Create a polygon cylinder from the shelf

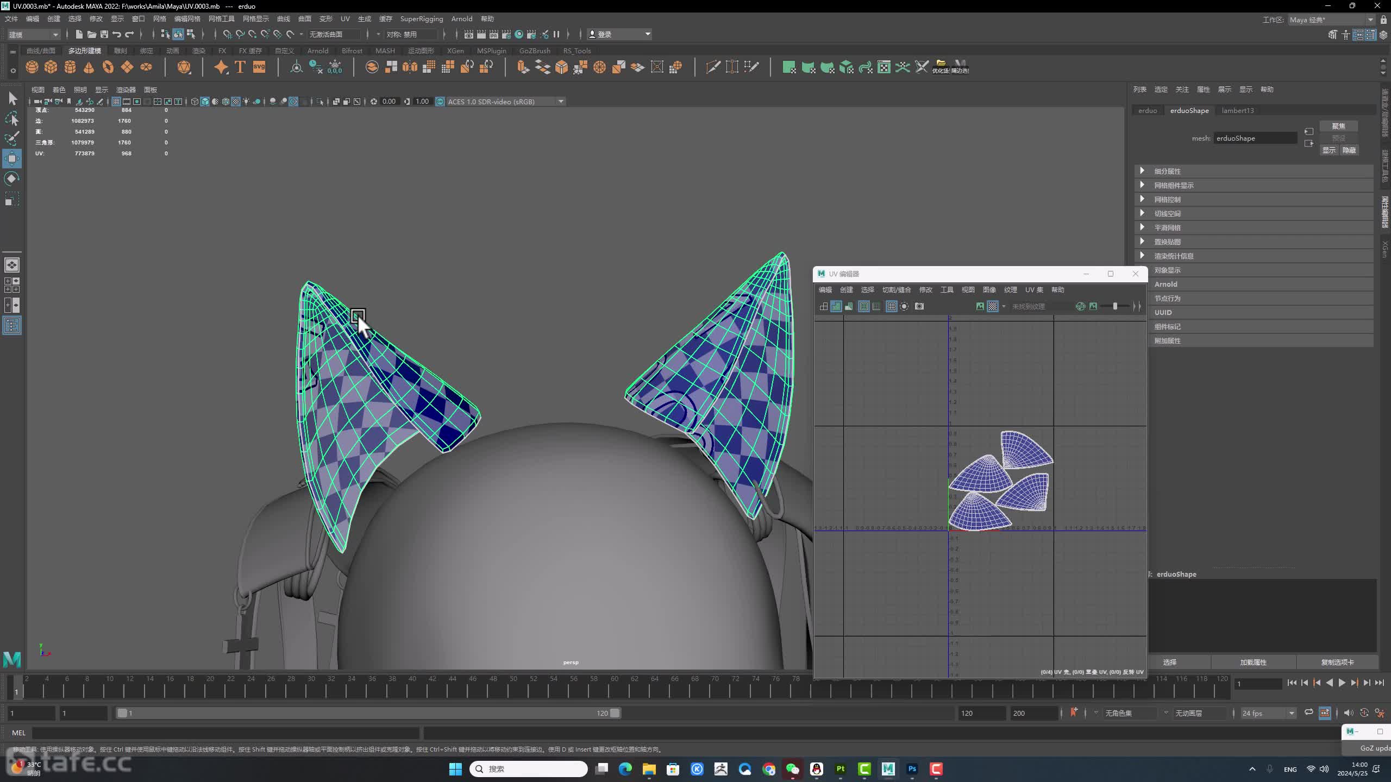(x=70, y=67)
